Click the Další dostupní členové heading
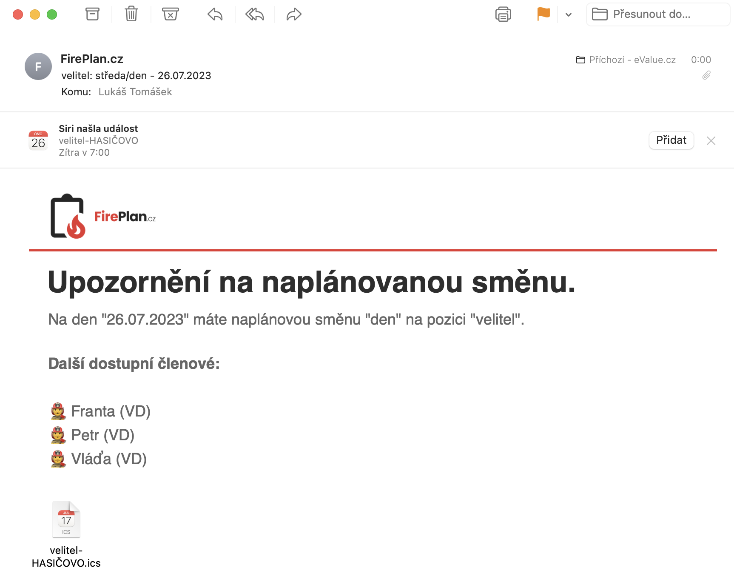The width and height of the screenshot is (734, 582). tap(134, 364)
